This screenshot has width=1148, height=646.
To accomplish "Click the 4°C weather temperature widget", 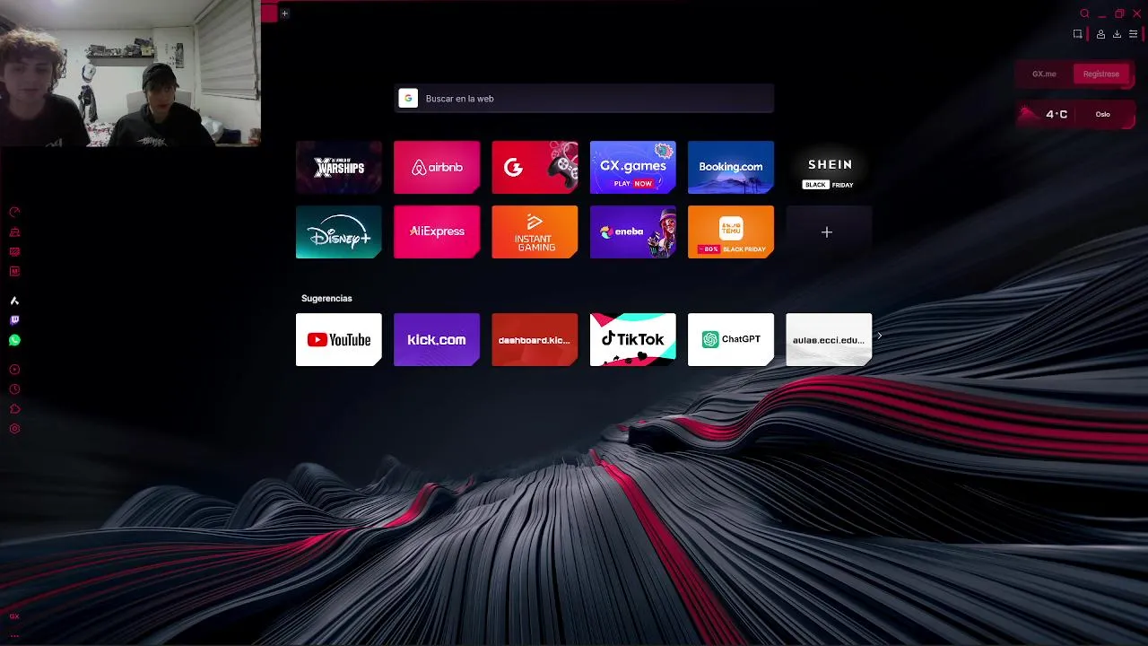I will pos(1057,114).
